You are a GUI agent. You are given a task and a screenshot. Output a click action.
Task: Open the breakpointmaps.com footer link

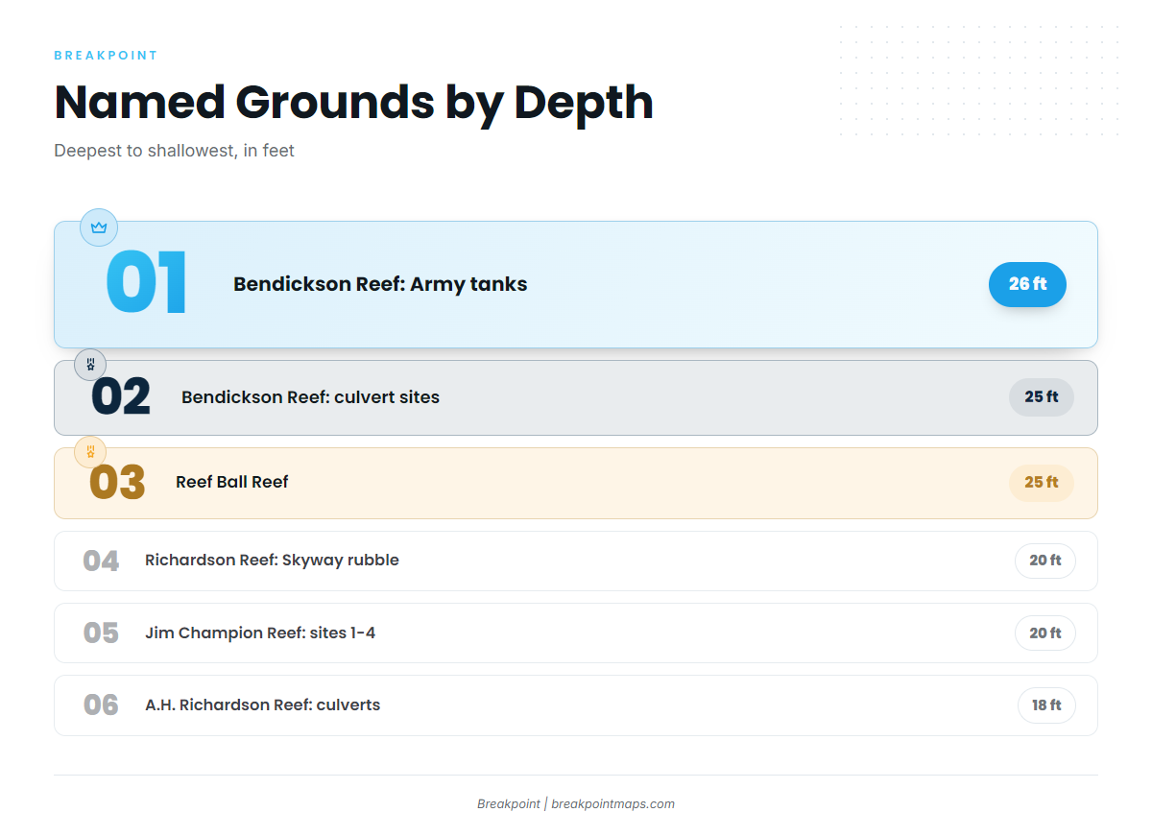point(613,804)
